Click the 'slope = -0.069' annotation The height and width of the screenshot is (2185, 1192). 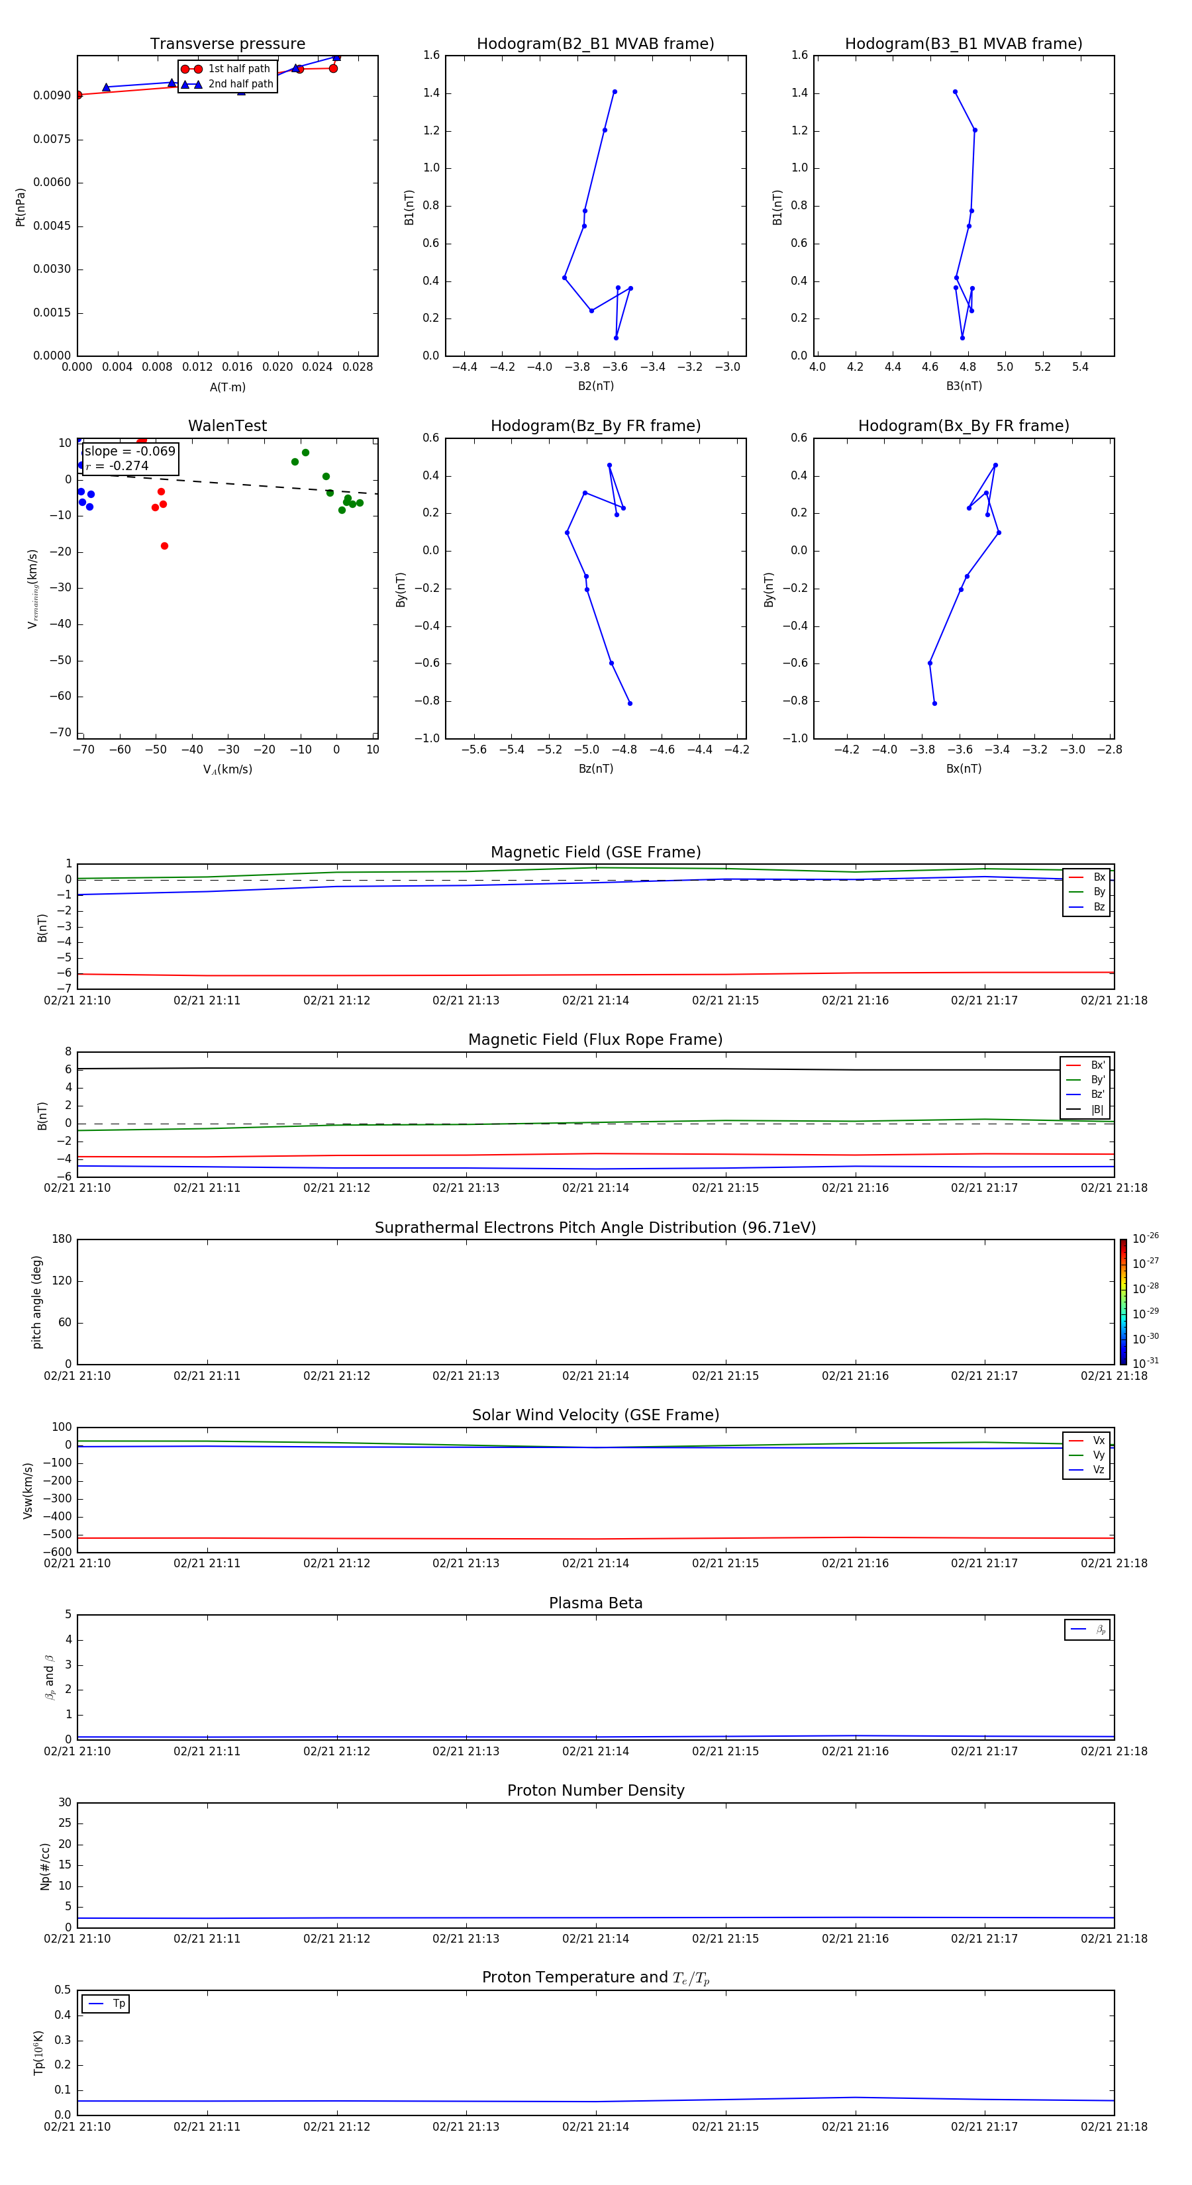pyautogui.click(x=130, y=452)
